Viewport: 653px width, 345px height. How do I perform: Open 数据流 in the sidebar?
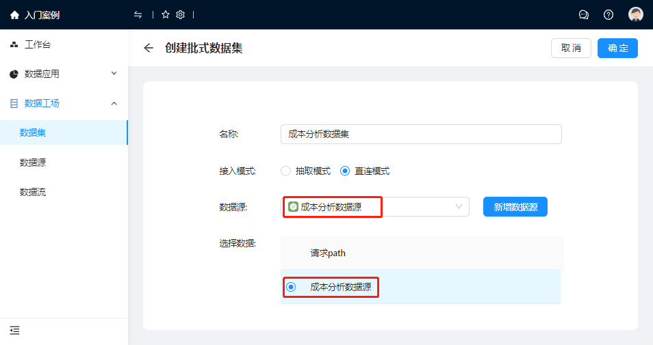[33, 192]
